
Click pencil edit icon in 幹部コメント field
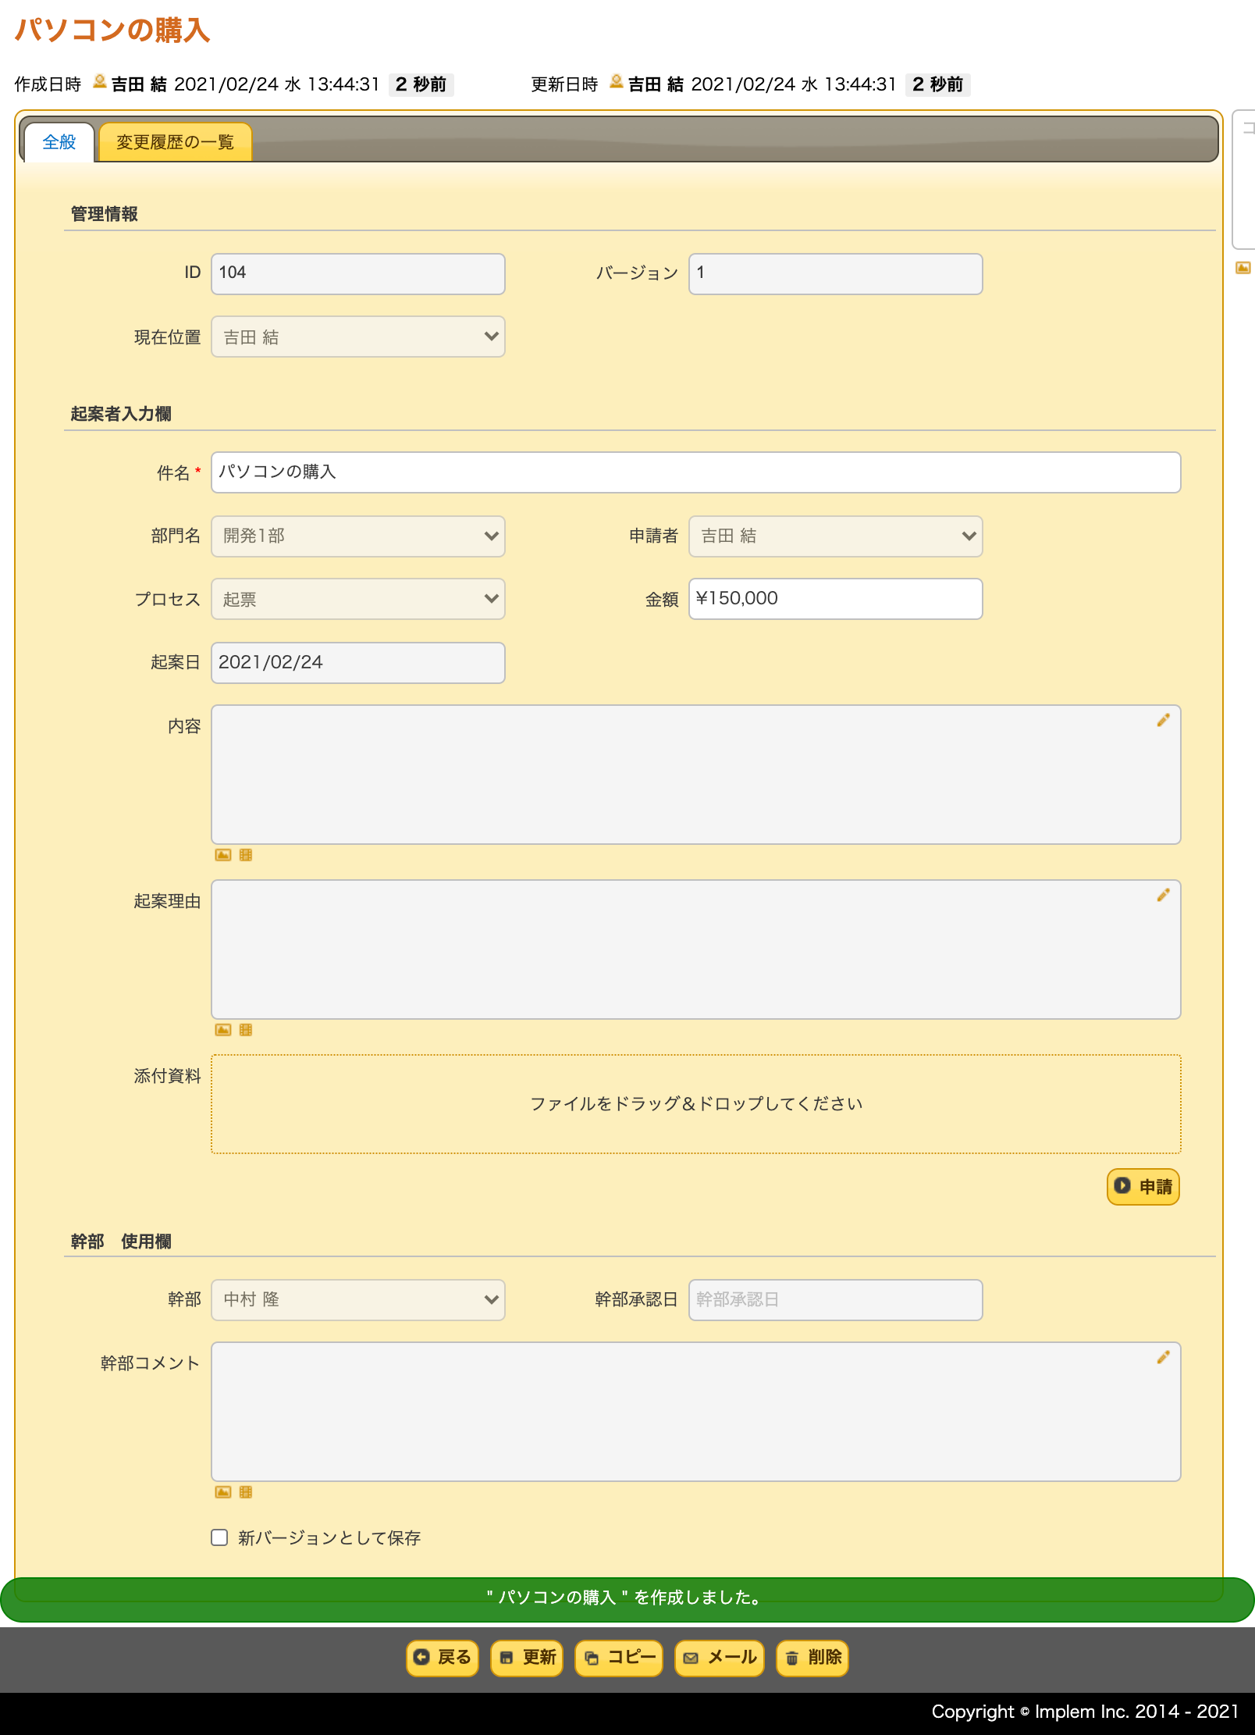click(x=1163, y=1357)
